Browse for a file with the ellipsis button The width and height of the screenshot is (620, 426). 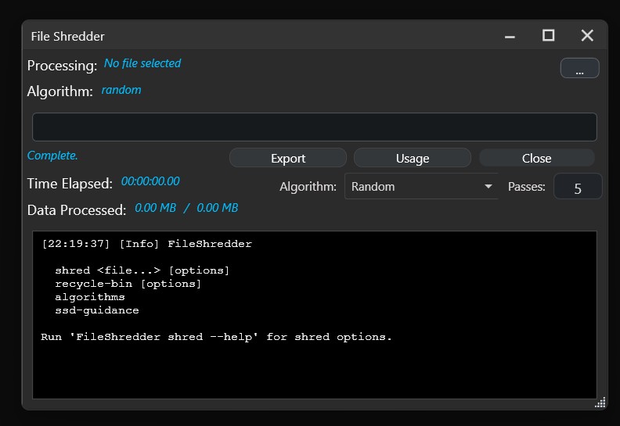579,68
